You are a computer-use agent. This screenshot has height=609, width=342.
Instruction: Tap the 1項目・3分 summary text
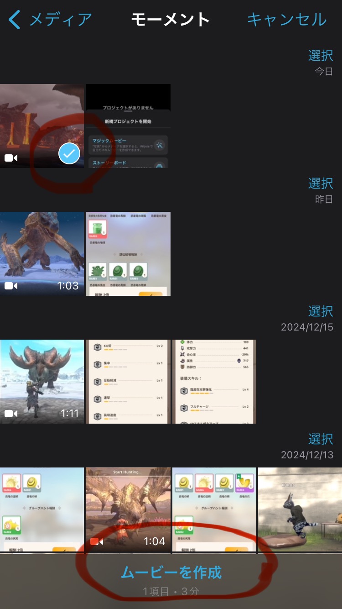(171, 592)
